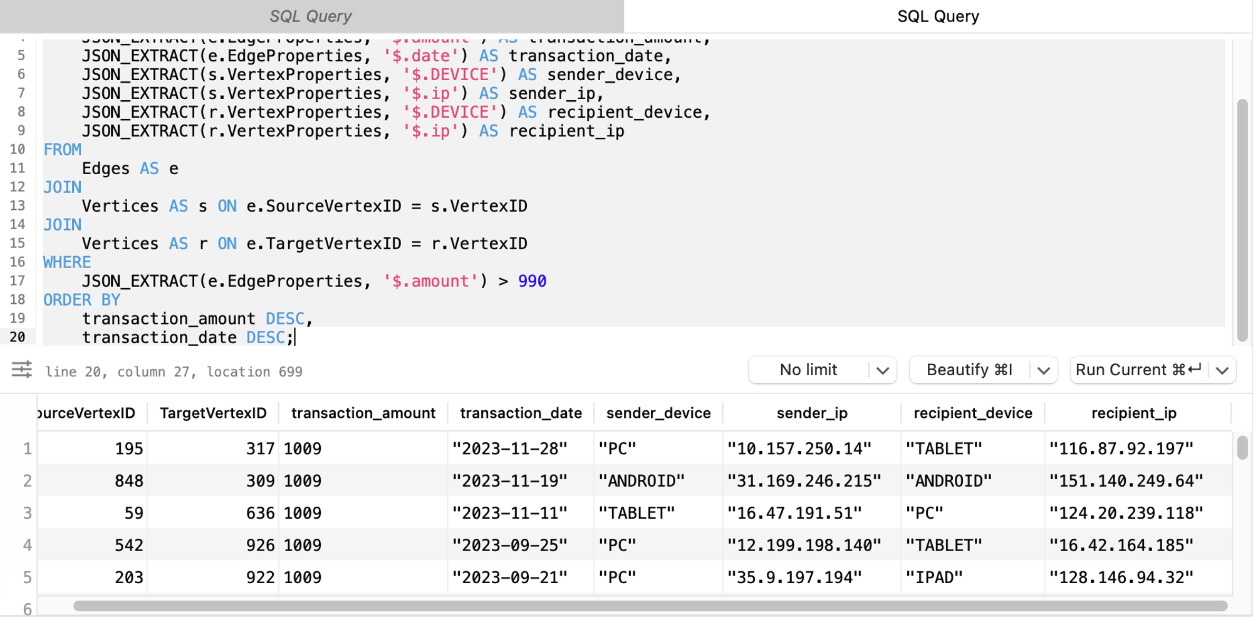Click the results horizontal scrollbar
Screen dimensions: 1253x617
650,606
